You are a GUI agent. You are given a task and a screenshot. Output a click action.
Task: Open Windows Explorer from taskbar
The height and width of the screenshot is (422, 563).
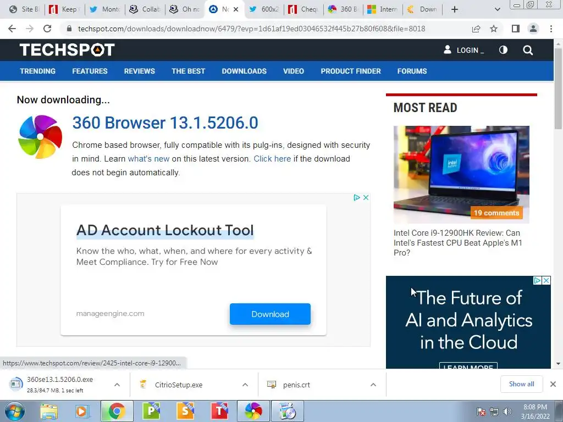[x=49, y=411]
